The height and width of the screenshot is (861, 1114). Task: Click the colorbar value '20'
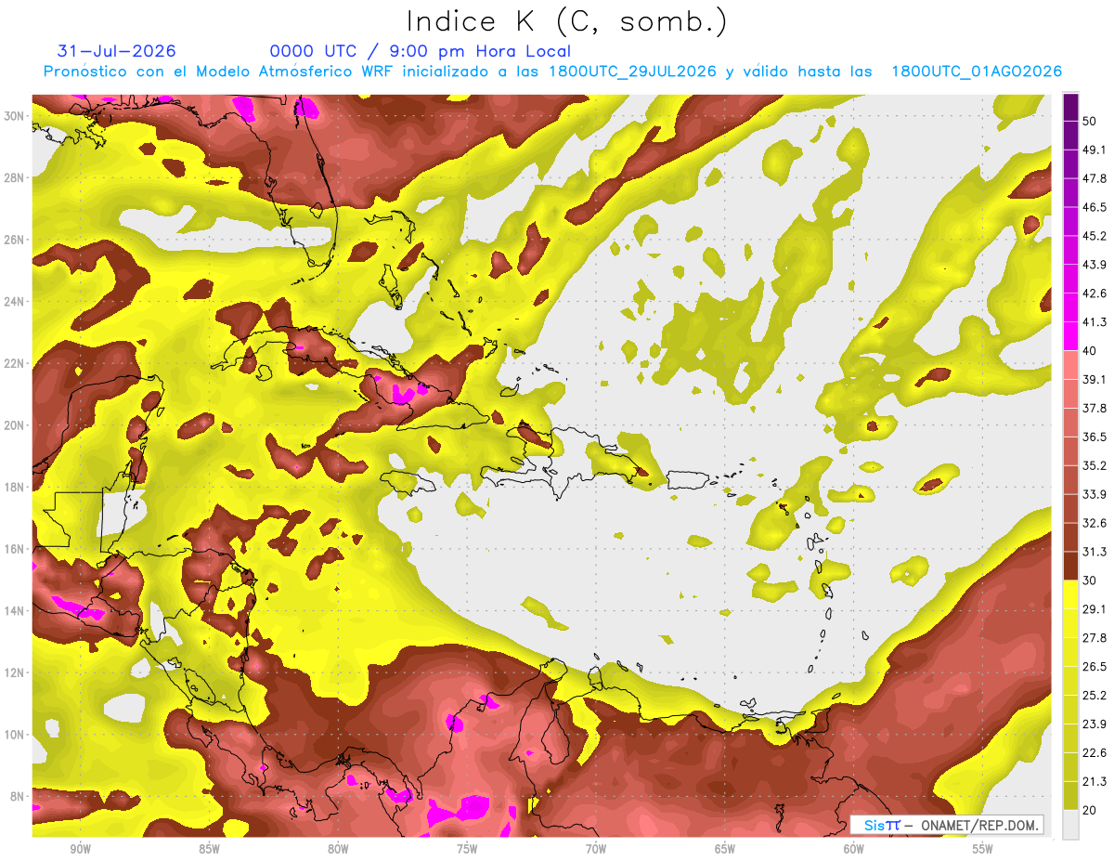pyautogui.click(x=1091, y=810)
